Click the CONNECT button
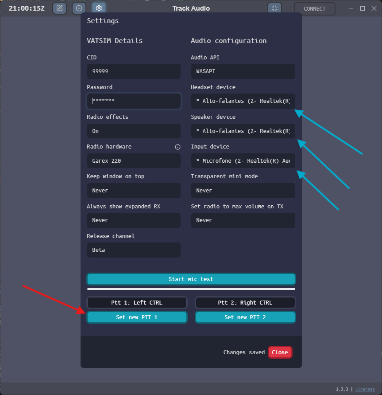 click(x=314, y=9)
